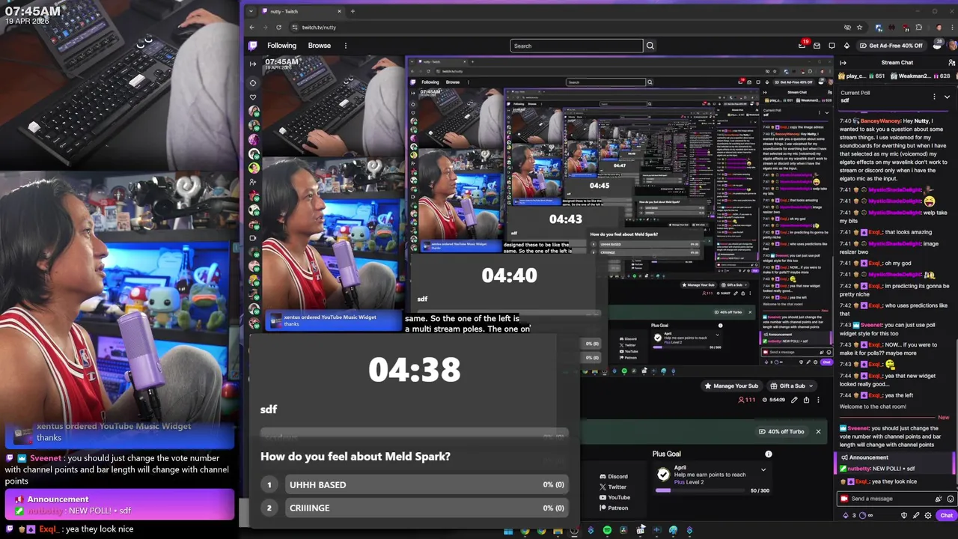Click Manage Your Sub button
Viewport: 958px width, 539px height.
731,386
